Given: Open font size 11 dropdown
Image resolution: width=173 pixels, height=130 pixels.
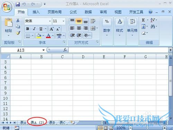Looking at the screenshot, I should tap(63, 21).
